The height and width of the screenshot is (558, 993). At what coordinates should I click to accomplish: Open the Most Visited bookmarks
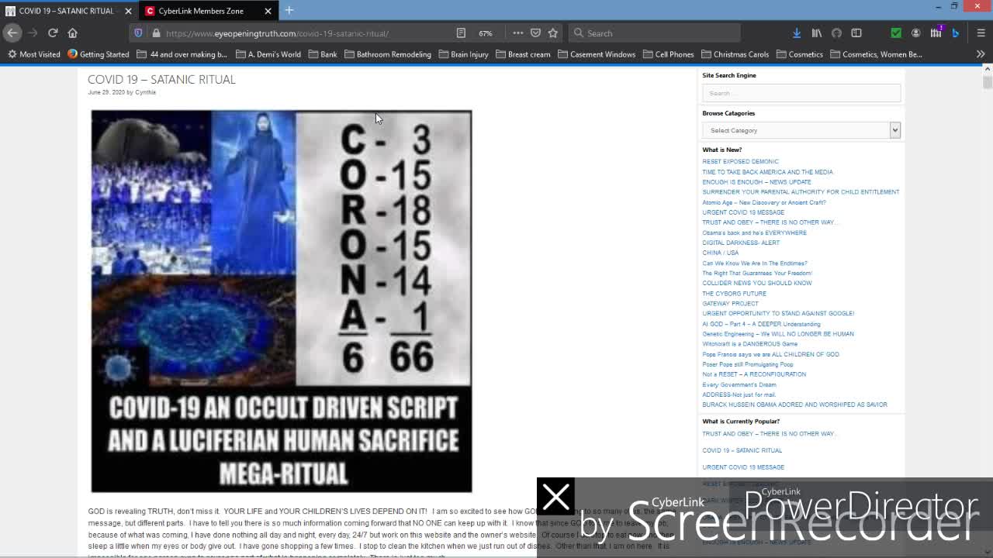click(x=33, y=54)
